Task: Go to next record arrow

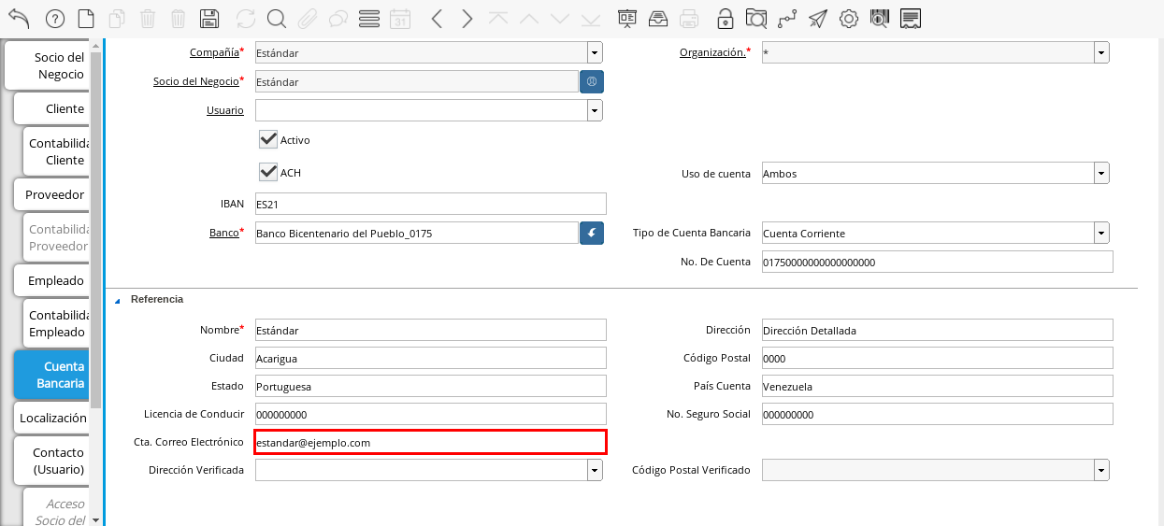Action: click(x=467, y=19)
